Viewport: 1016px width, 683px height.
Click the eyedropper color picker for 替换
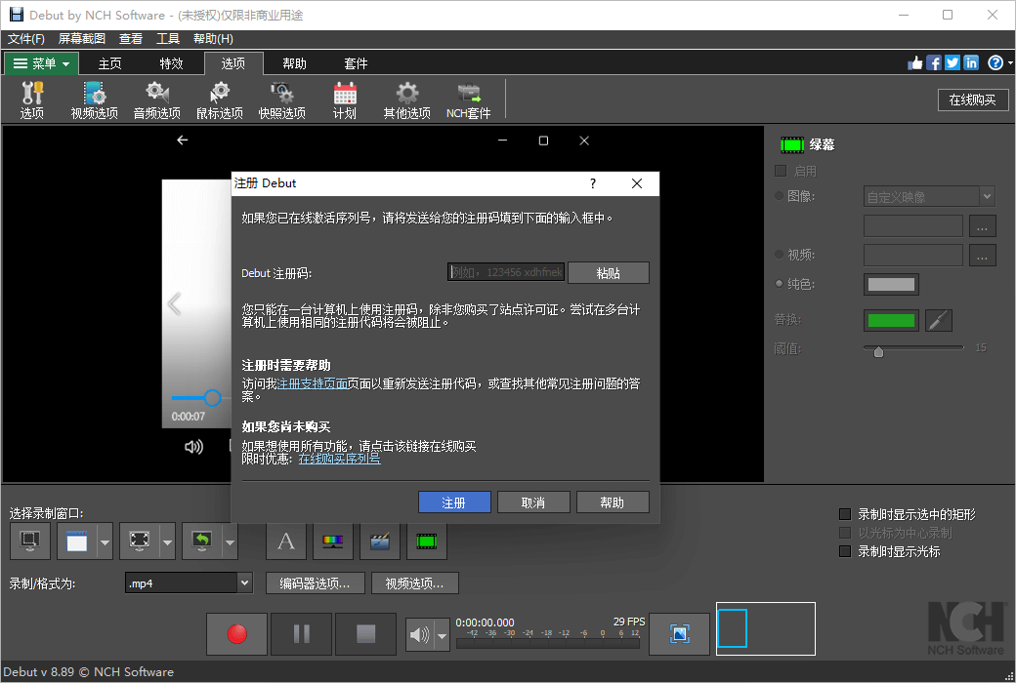pos(939,320)
